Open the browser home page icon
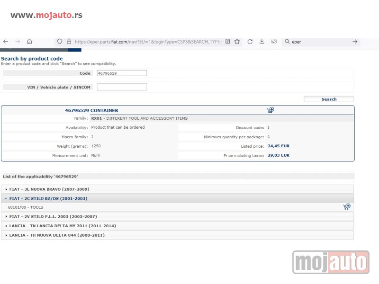This screenshot has width=379, height=284. [x=29, y=42]
